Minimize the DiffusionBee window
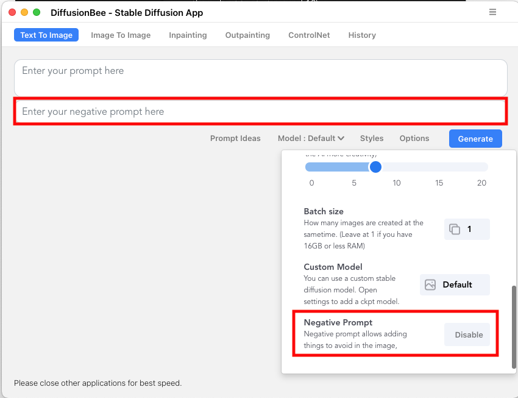 pos(24,12)
